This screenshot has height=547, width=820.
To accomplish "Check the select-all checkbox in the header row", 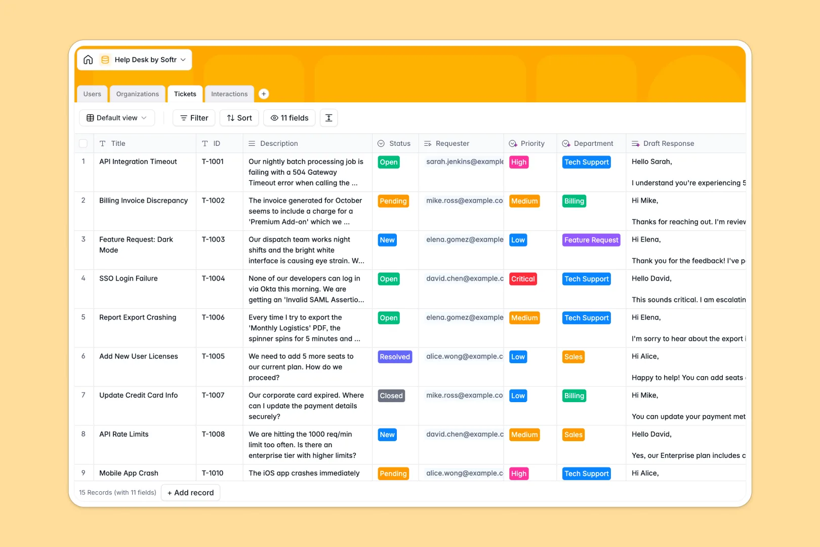I will (x=84, y=143).
